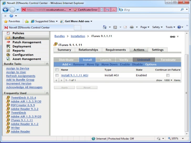Open the Tools menu
Image resolution: width=191 pixels, height=143 pixels.
click(x=170, y=27)
